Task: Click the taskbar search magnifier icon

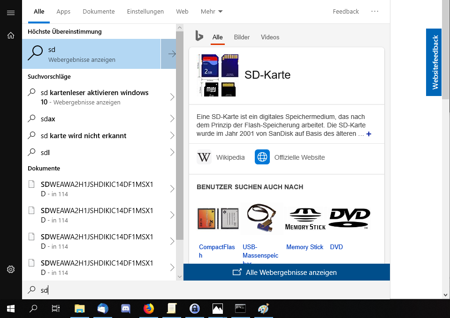Action: (33, 309)
